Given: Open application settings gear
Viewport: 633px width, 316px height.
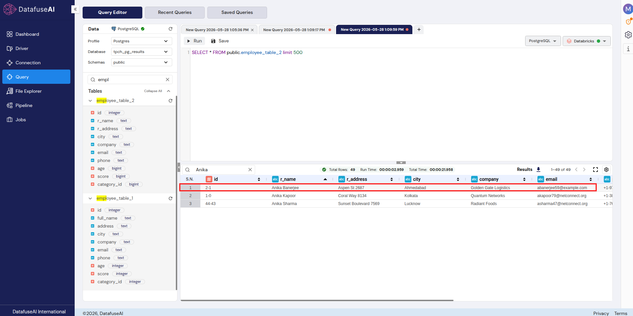Looking at the screenshot, I should pyautogui.click(x=628, y=35).
